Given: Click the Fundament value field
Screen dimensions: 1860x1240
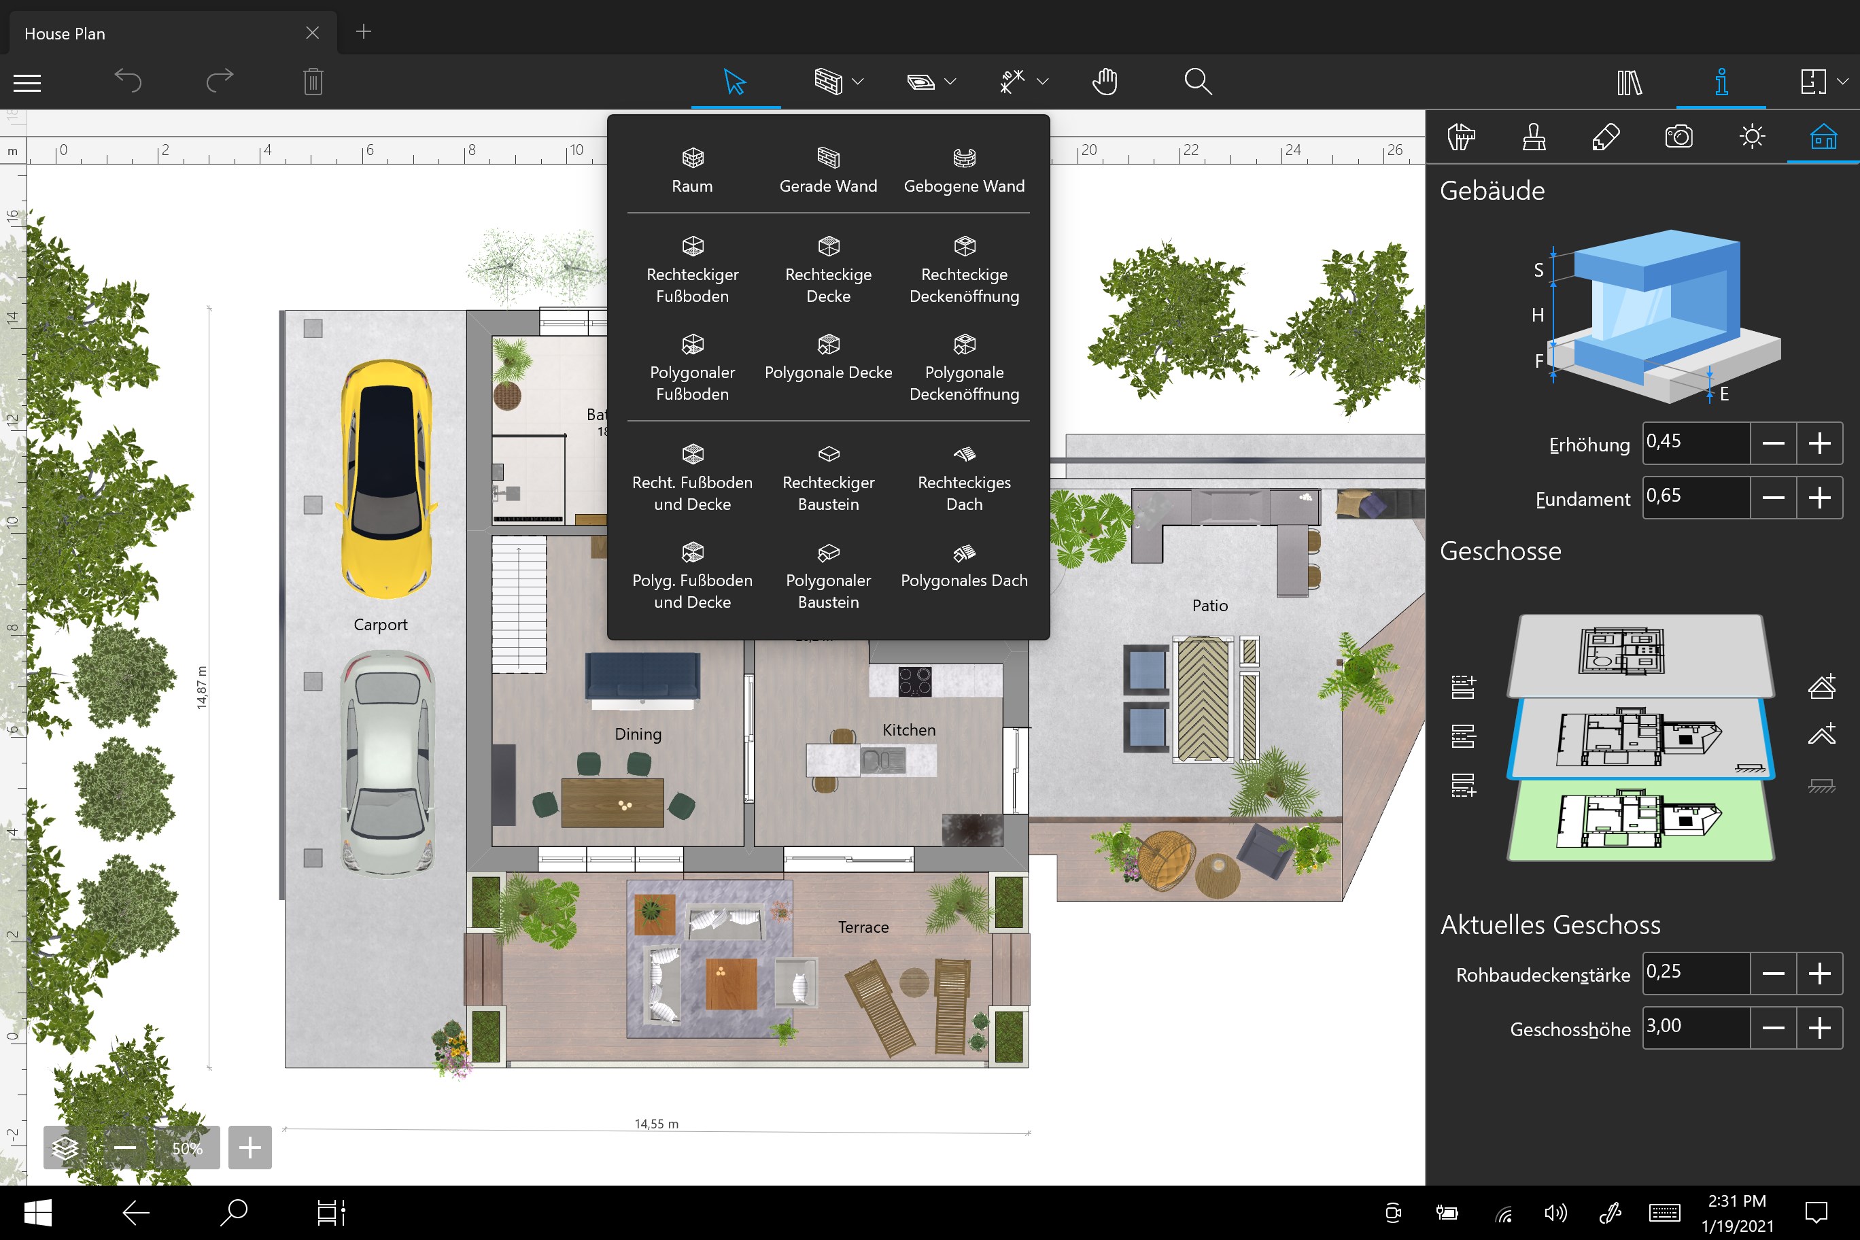Looking at the screenshot, I should click(x=1695, y=497).
